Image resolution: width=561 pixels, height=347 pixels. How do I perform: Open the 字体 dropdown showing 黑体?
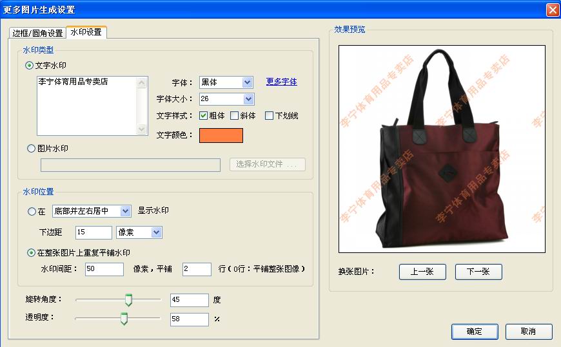(x=226, y=82)
